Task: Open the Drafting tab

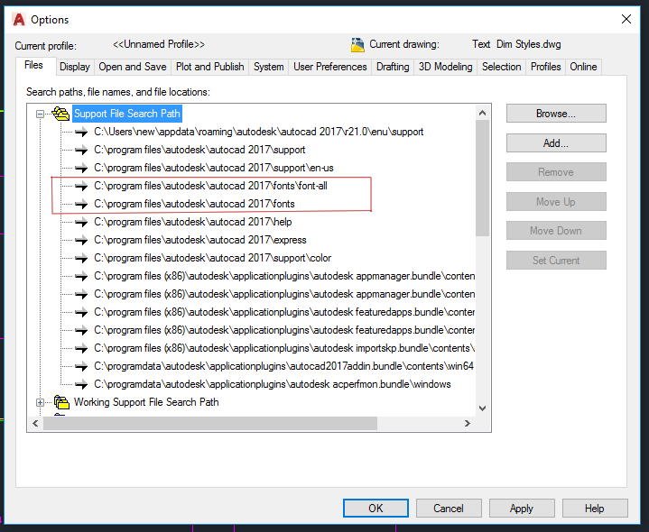Action: pyautogui.click(x=393, y=67)
